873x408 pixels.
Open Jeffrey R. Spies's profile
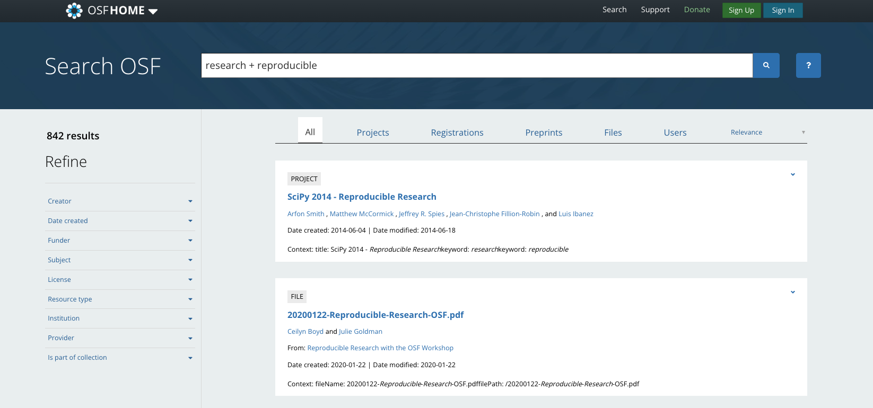[x=422, y=214]
